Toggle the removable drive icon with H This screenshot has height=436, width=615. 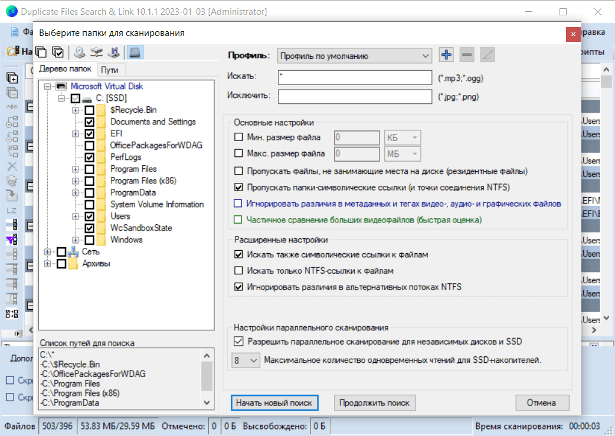coord(114,52)
